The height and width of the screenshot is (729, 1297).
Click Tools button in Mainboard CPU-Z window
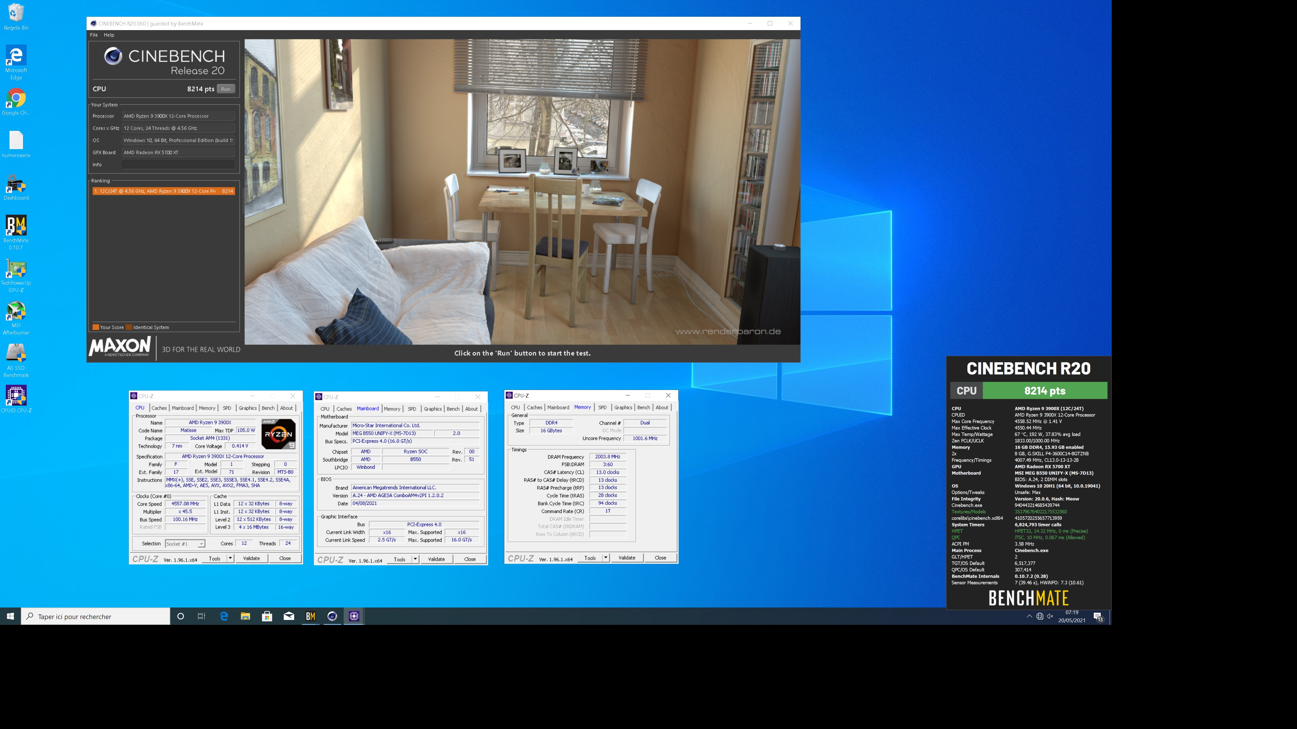click(399, 559)
